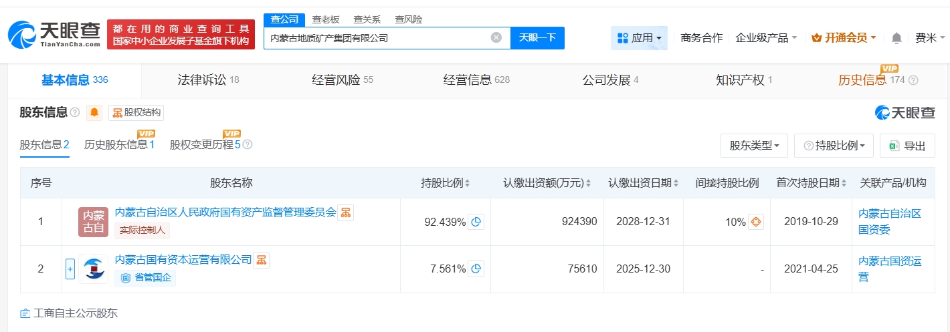
Task: Sort by 持股比例 column header
Action: tap(445, 183)
